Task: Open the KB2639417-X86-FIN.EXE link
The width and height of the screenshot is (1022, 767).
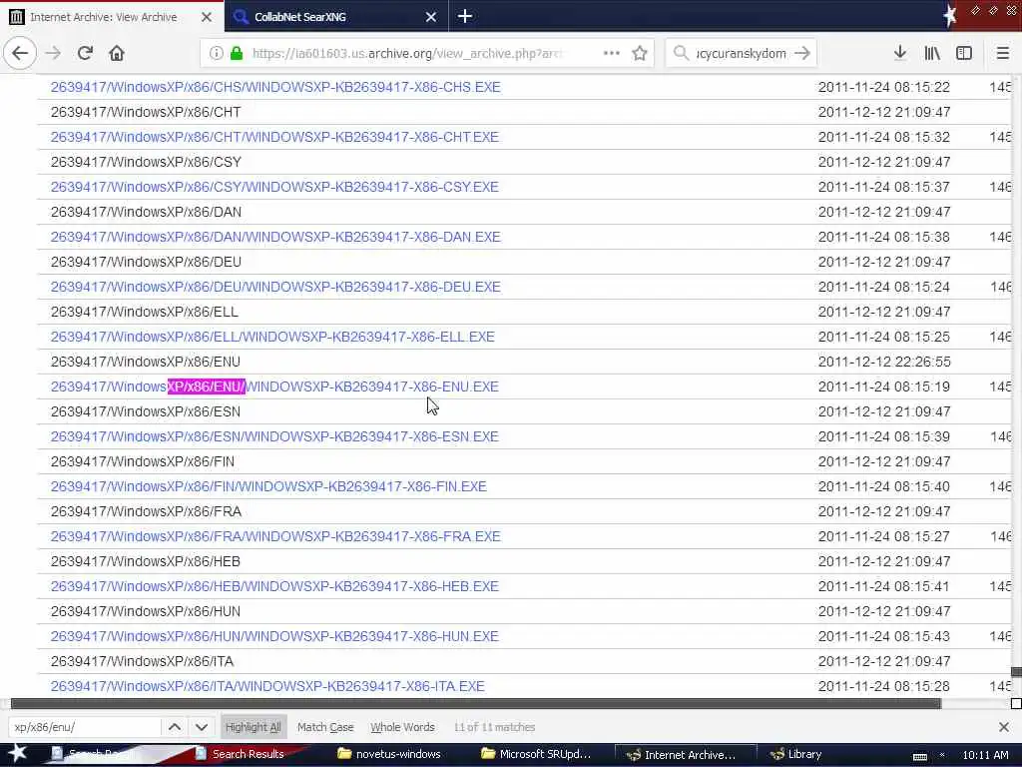Action: tap(268, 486)
